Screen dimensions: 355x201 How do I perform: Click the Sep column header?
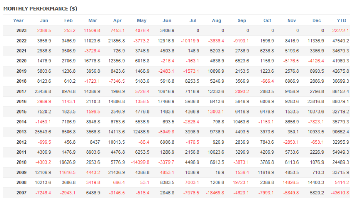pyautogui.click(x=242, y=20)
